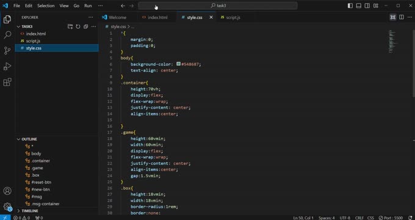
Task: Open the Extensions view
Action: (7, 82)
